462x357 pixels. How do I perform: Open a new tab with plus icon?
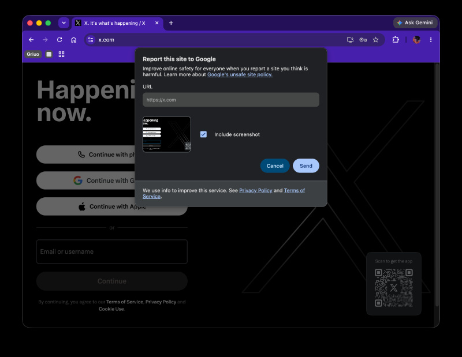tap(171, 23)
